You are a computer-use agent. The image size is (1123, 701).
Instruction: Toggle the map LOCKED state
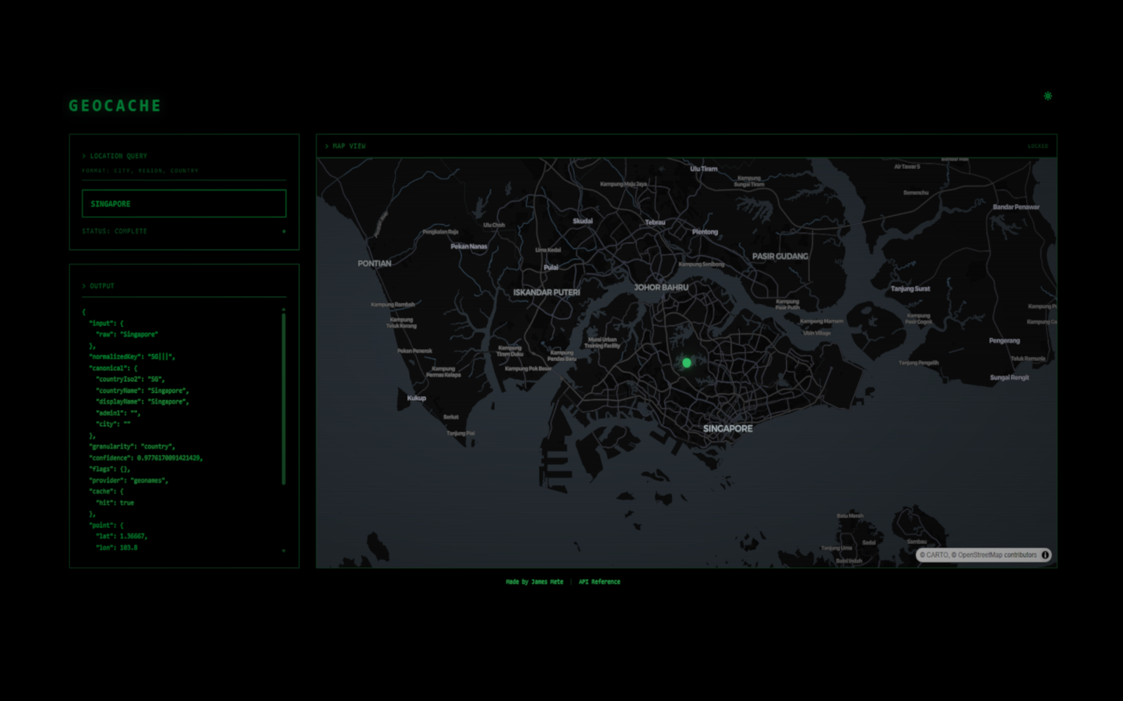[x=1037, y=147]
